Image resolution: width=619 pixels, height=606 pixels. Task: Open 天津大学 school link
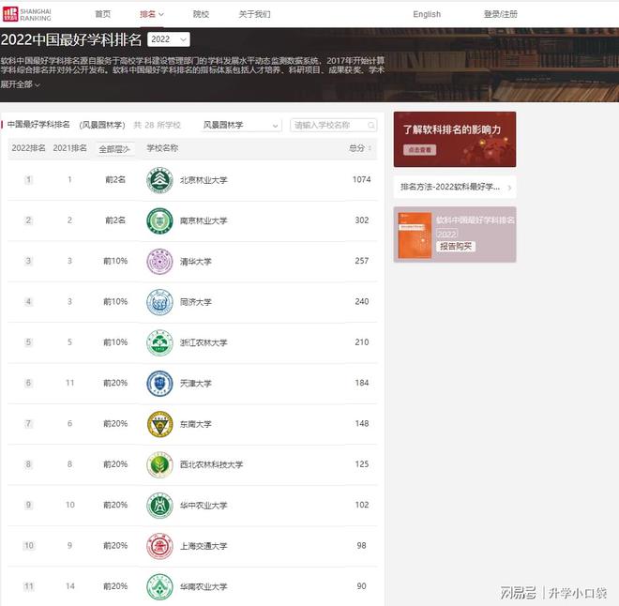point(195,384)
